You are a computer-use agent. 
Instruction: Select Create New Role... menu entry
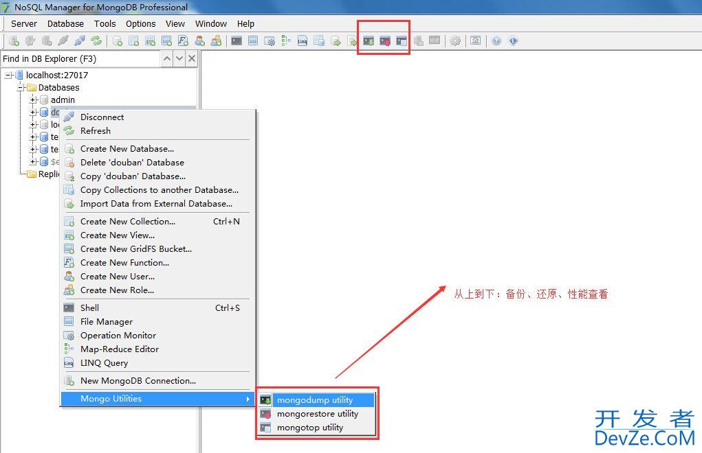pos(158,290)
